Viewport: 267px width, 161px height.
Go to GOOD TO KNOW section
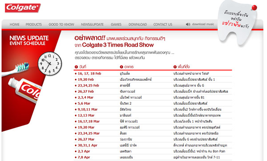click(x=61, y=24)
